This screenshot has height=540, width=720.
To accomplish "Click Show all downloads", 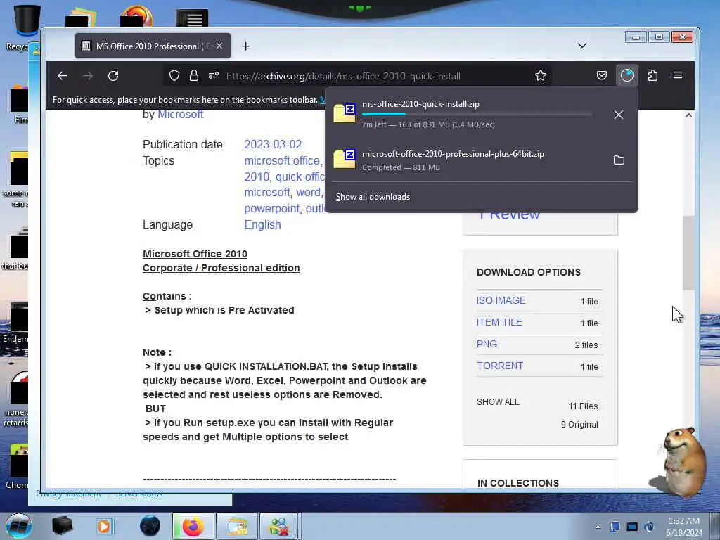I will [x=373, y=197].
